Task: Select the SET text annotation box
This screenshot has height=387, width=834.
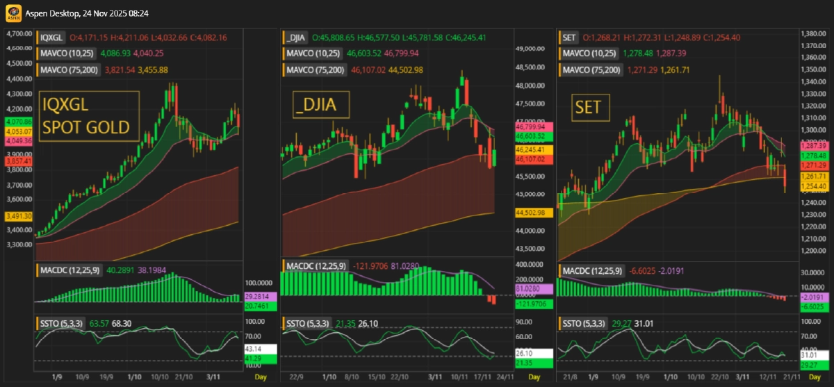Action: (x=587, y=108)
